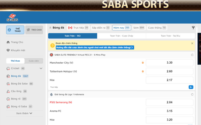
Task: Click the SABA ELITE FRIENDLY league icon
Action: tap(52, 55)
